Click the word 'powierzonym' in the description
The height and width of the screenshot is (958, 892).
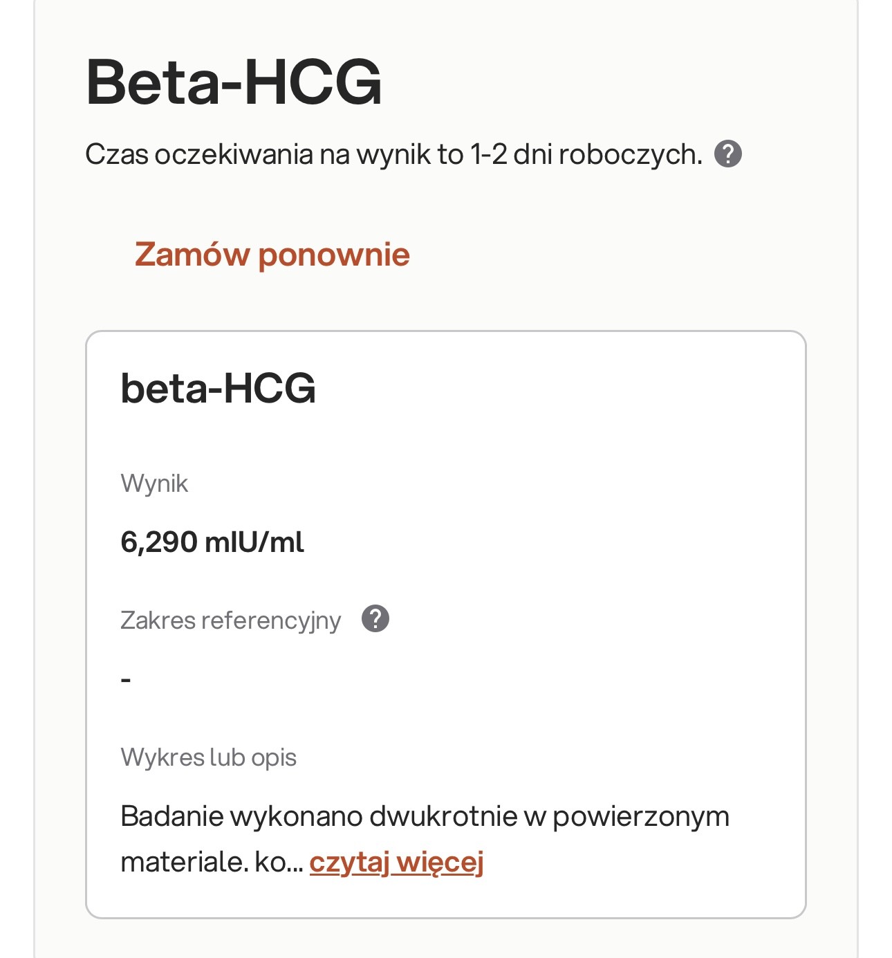[x=641, y=817]
